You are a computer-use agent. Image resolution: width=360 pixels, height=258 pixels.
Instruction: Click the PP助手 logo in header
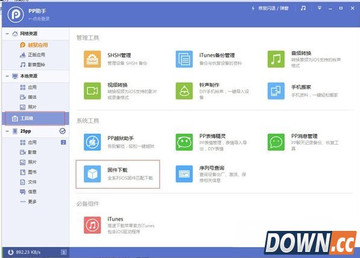coord(16,14)
